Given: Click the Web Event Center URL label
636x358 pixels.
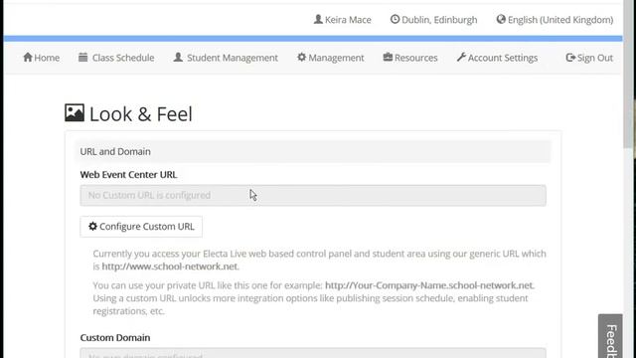Looking at the screenshot, I should (x=128, y=175).
